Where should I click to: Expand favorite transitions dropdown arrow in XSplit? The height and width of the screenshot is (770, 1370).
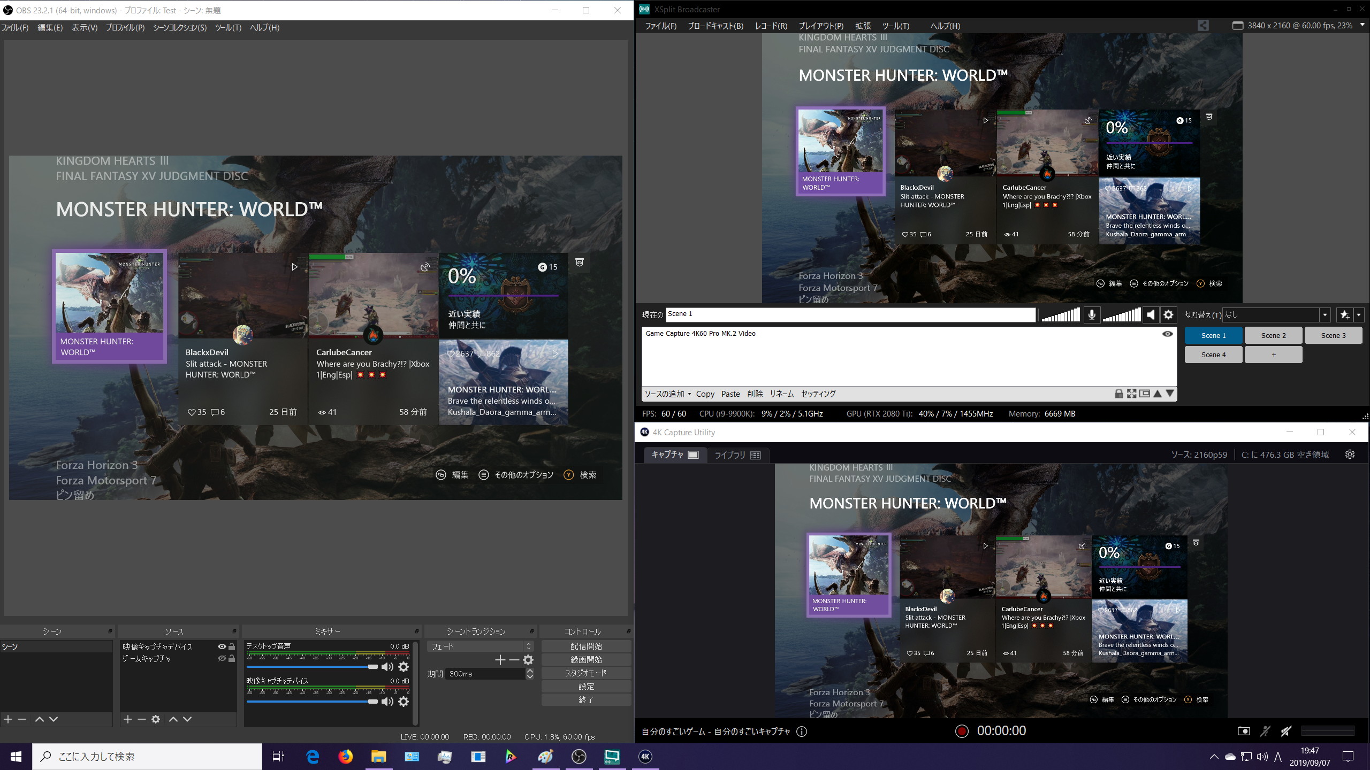pyautogui.click(x=1358, y=315)
